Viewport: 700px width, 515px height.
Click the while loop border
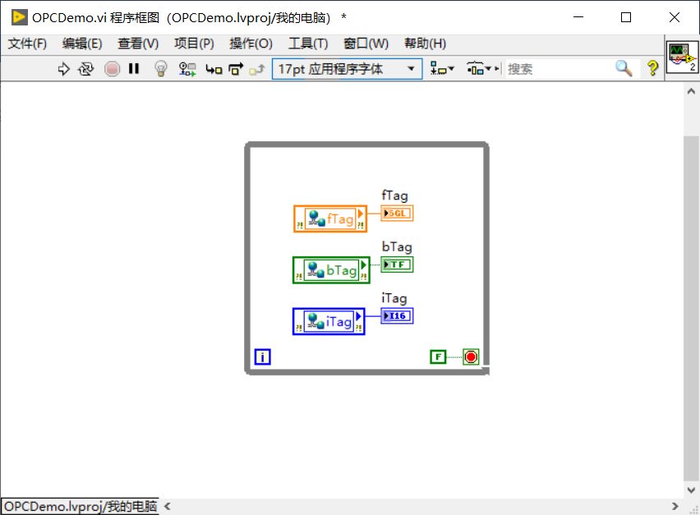pyautogui.click(x=366, y=145)
